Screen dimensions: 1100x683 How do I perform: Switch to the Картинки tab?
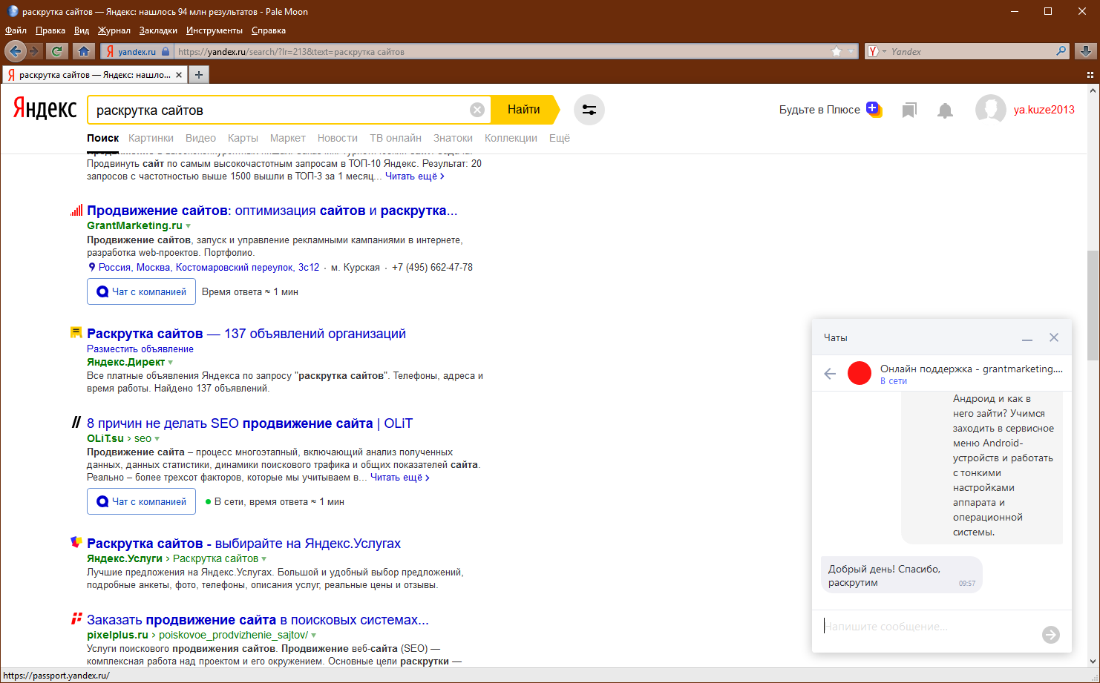(151, 138)
